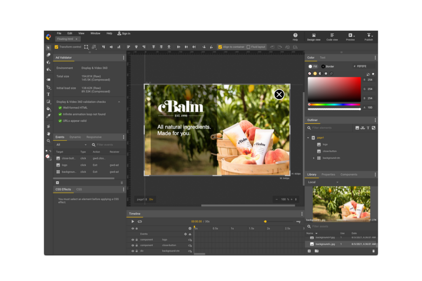The width and height of the screenshot is (422, 281).
Task: Switch to the Text tab
Action: pyautogui.click(x=322, y=58)
